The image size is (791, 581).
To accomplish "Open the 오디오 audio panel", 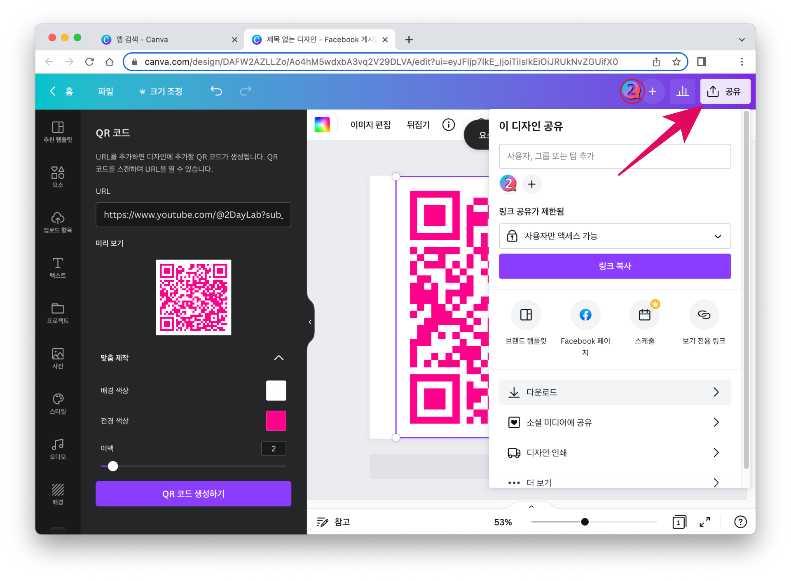I will (58, 449).
